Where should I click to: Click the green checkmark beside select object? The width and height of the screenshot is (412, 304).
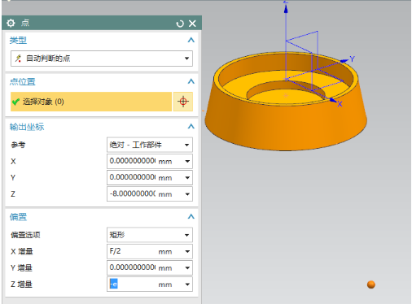(x=15, y=102)
